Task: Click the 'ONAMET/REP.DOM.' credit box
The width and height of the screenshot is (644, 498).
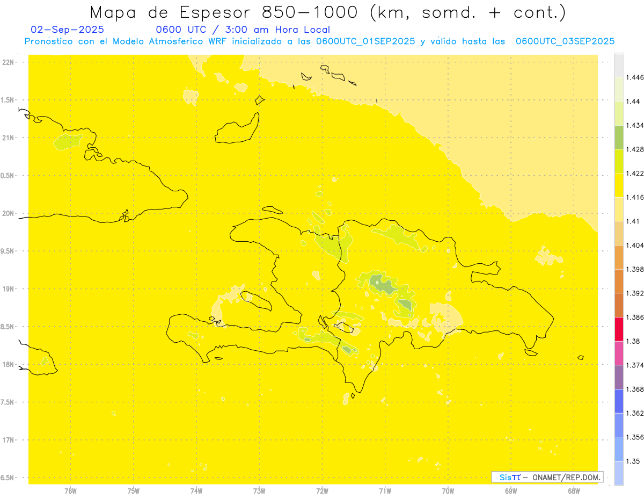Action: pos(547,477)
